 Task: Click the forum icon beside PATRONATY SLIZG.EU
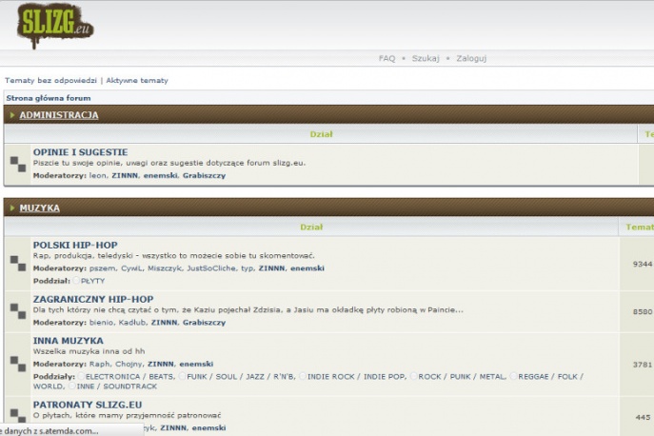18,416
